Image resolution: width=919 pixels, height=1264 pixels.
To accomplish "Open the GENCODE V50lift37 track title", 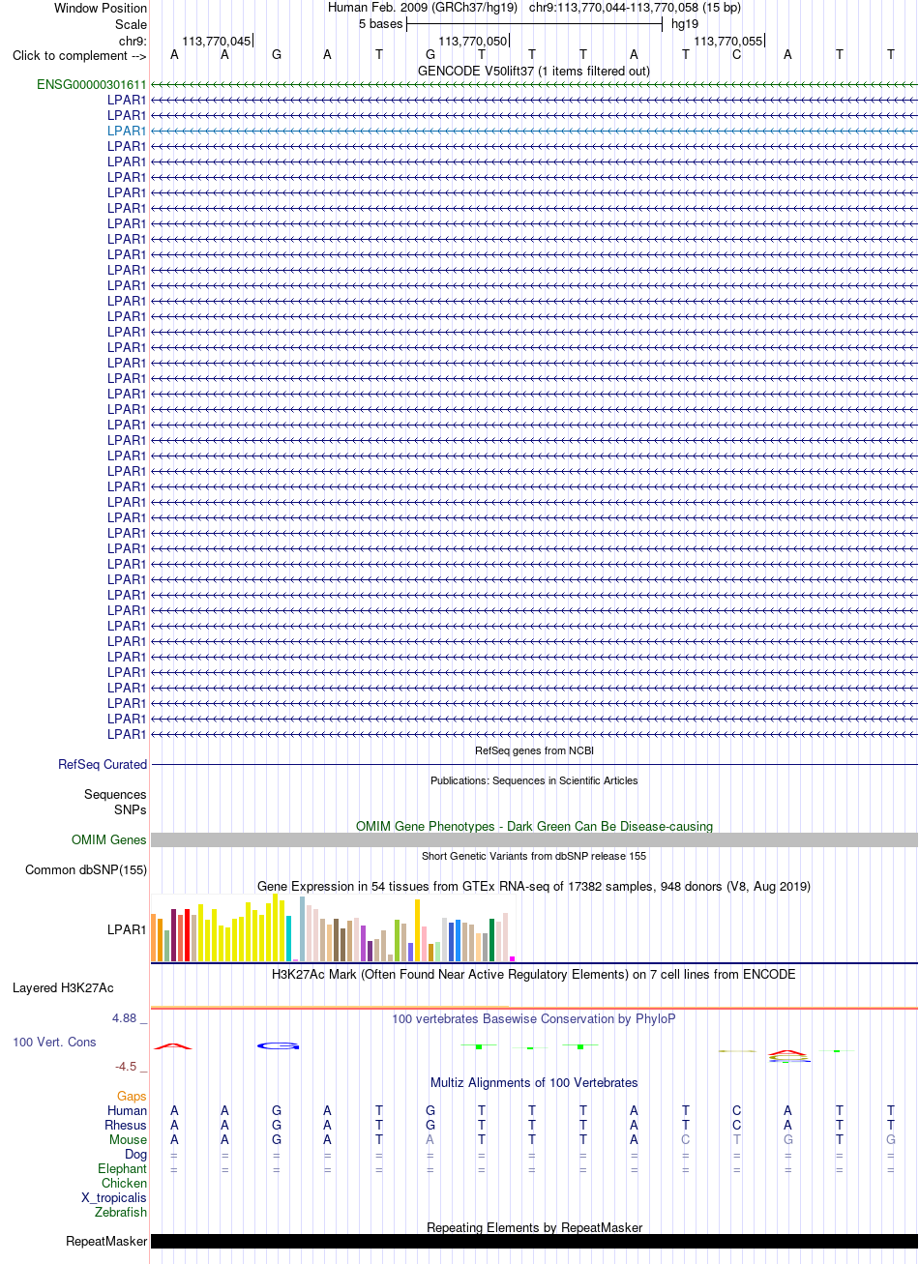I will tap(534, 71).
